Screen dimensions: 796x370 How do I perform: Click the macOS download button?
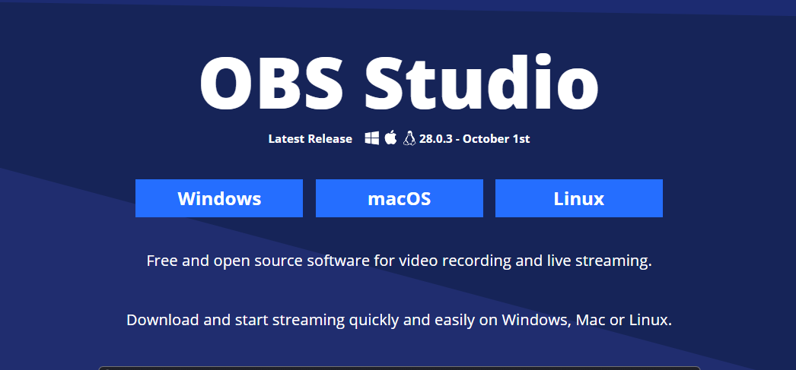point(399,198)
